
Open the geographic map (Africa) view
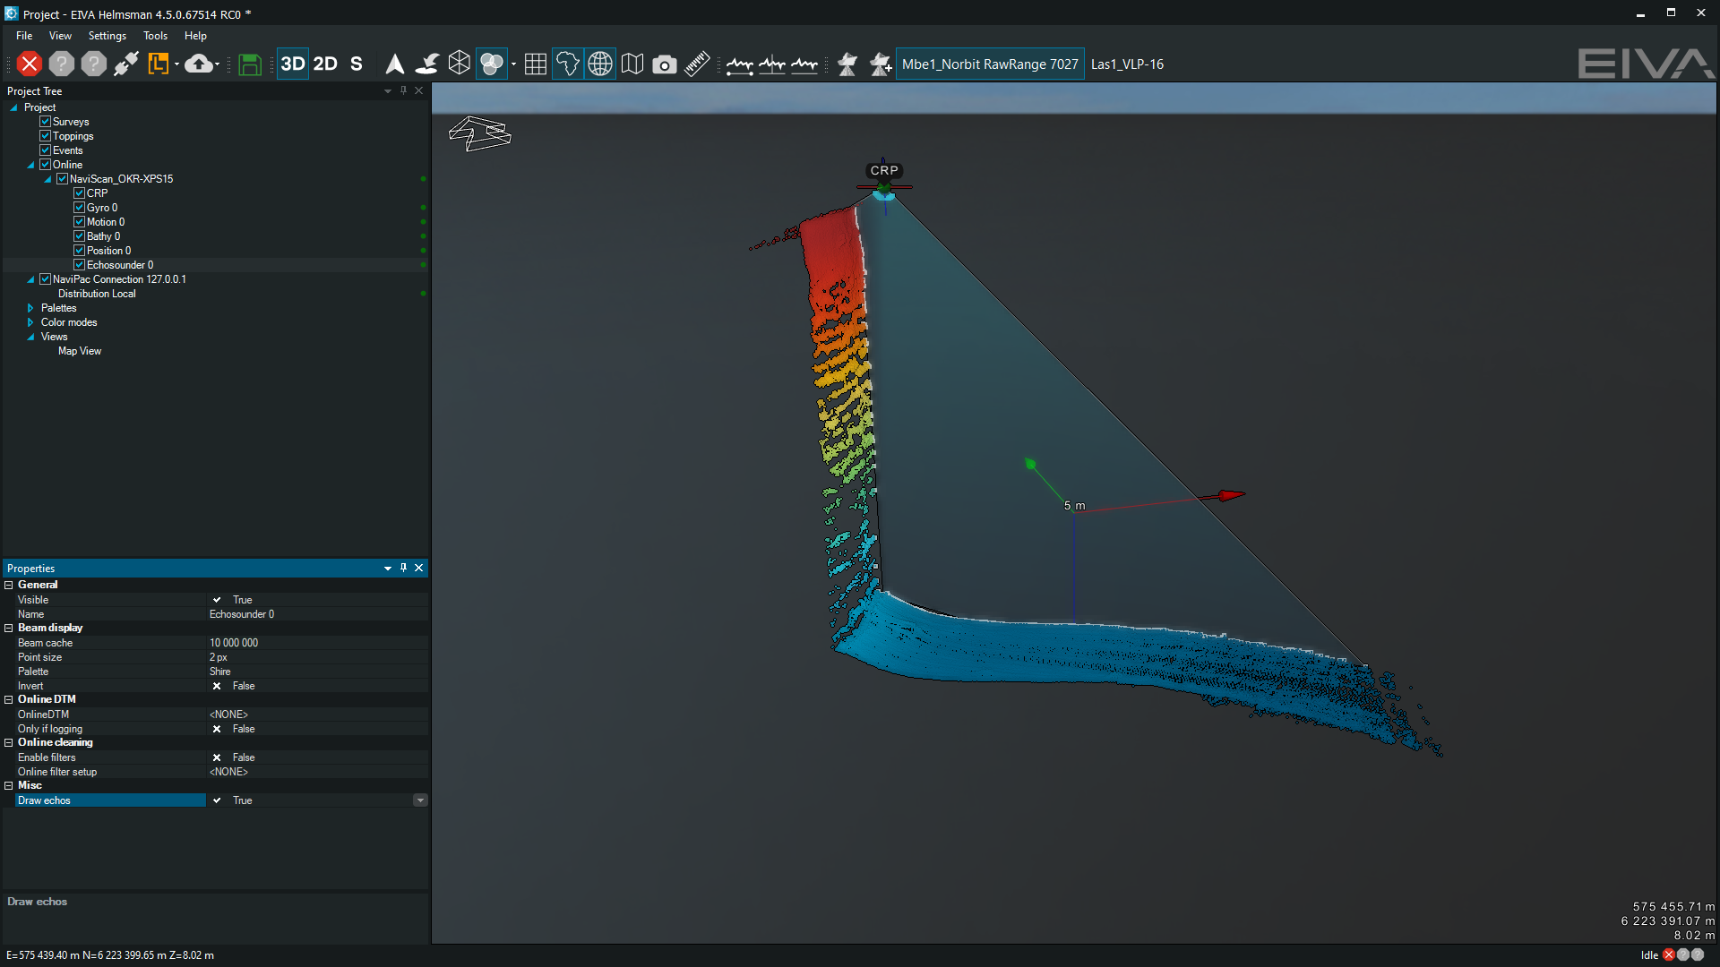tap(567, 64)
